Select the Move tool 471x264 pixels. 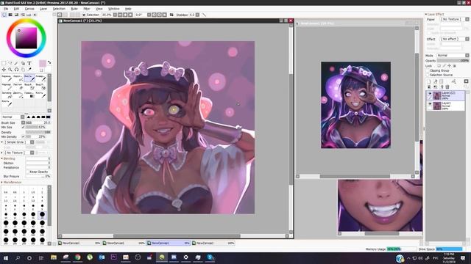click(4, 70)
